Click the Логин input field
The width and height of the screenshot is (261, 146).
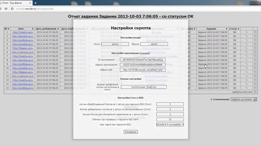click(x=115, y=44)
